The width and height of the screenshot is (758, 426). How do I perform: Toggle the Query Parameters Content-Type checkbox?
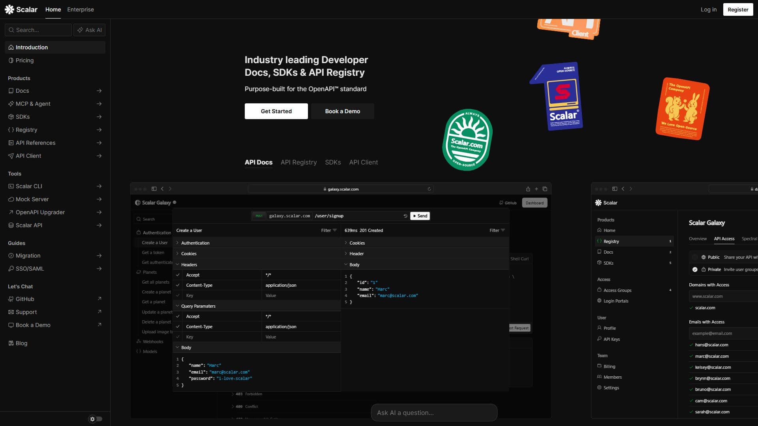coord(178,327)
